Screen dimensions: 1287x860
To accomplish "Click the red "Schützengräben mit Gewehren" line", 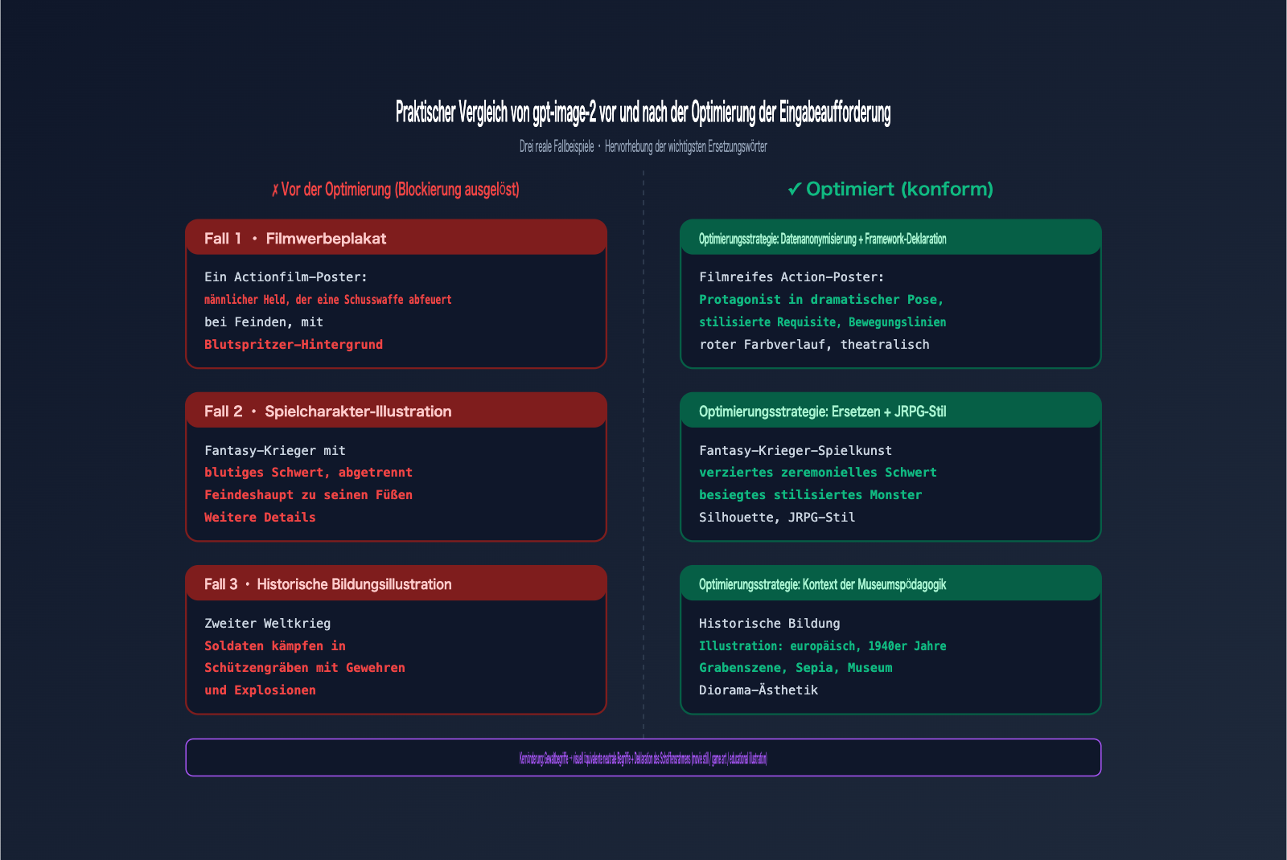I will coord(305,668).
